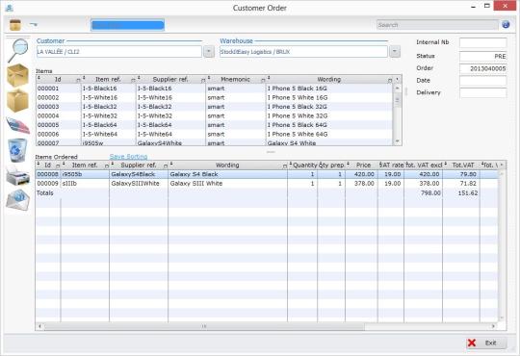Click the Internal Nb input field
The image size is (520, 356).
pos(482,42)
